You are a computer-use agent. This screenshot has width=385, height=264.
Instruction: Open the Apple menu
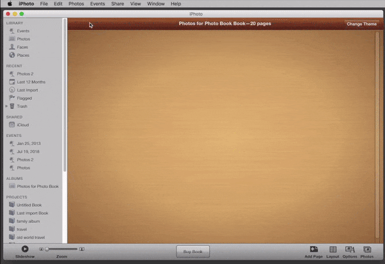10,4
